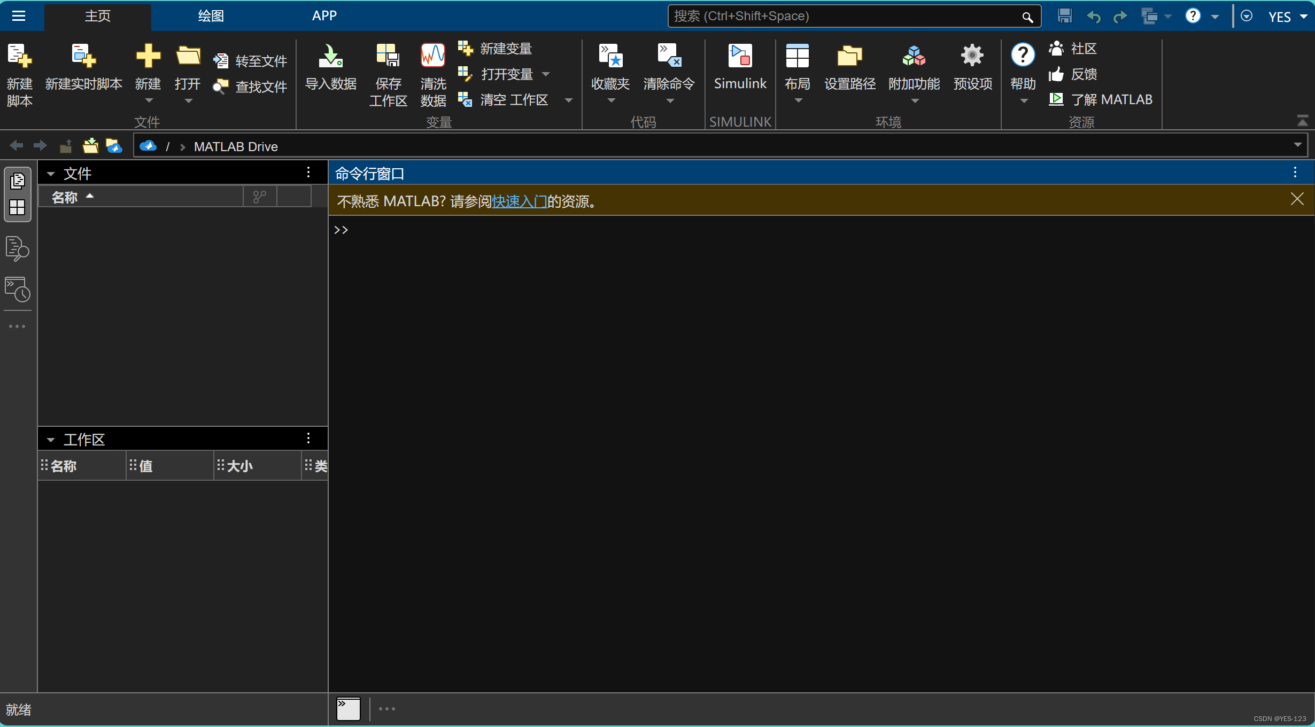Click the 帮助 help icon in the ribbon
This screenshot has width=1315, height=727.
click(x=1023, y=54)
